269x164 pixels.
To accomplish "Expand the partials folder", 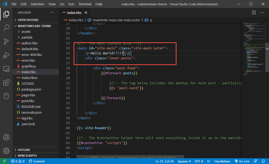I will 36,37.
